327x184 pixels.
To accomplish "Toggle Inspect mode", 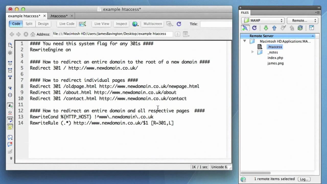I will pyautogui.click(x=121, y=24).
